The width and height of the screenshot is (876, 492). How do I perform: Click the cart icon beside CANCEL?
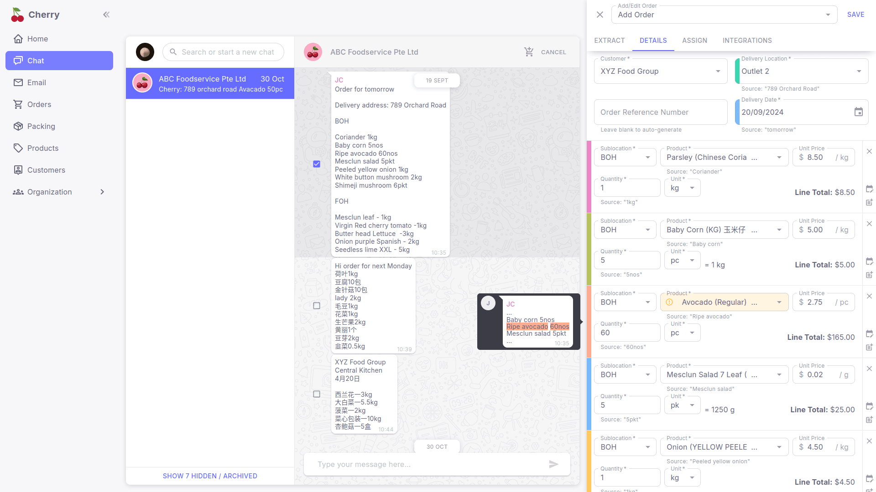[529, 52]
